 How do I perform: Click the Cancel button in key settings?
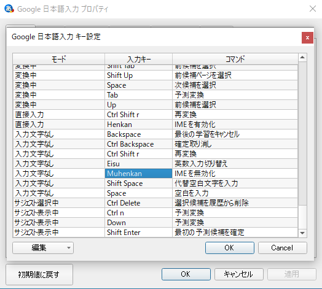click(x=283, y=248)
